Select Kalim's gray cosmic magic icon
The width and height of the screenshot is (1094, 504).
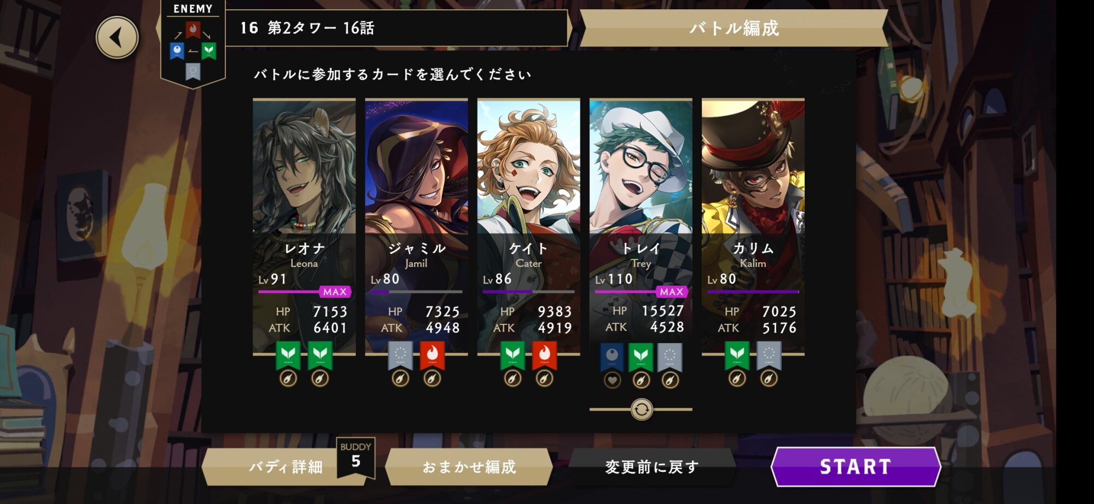pos(769,355)
